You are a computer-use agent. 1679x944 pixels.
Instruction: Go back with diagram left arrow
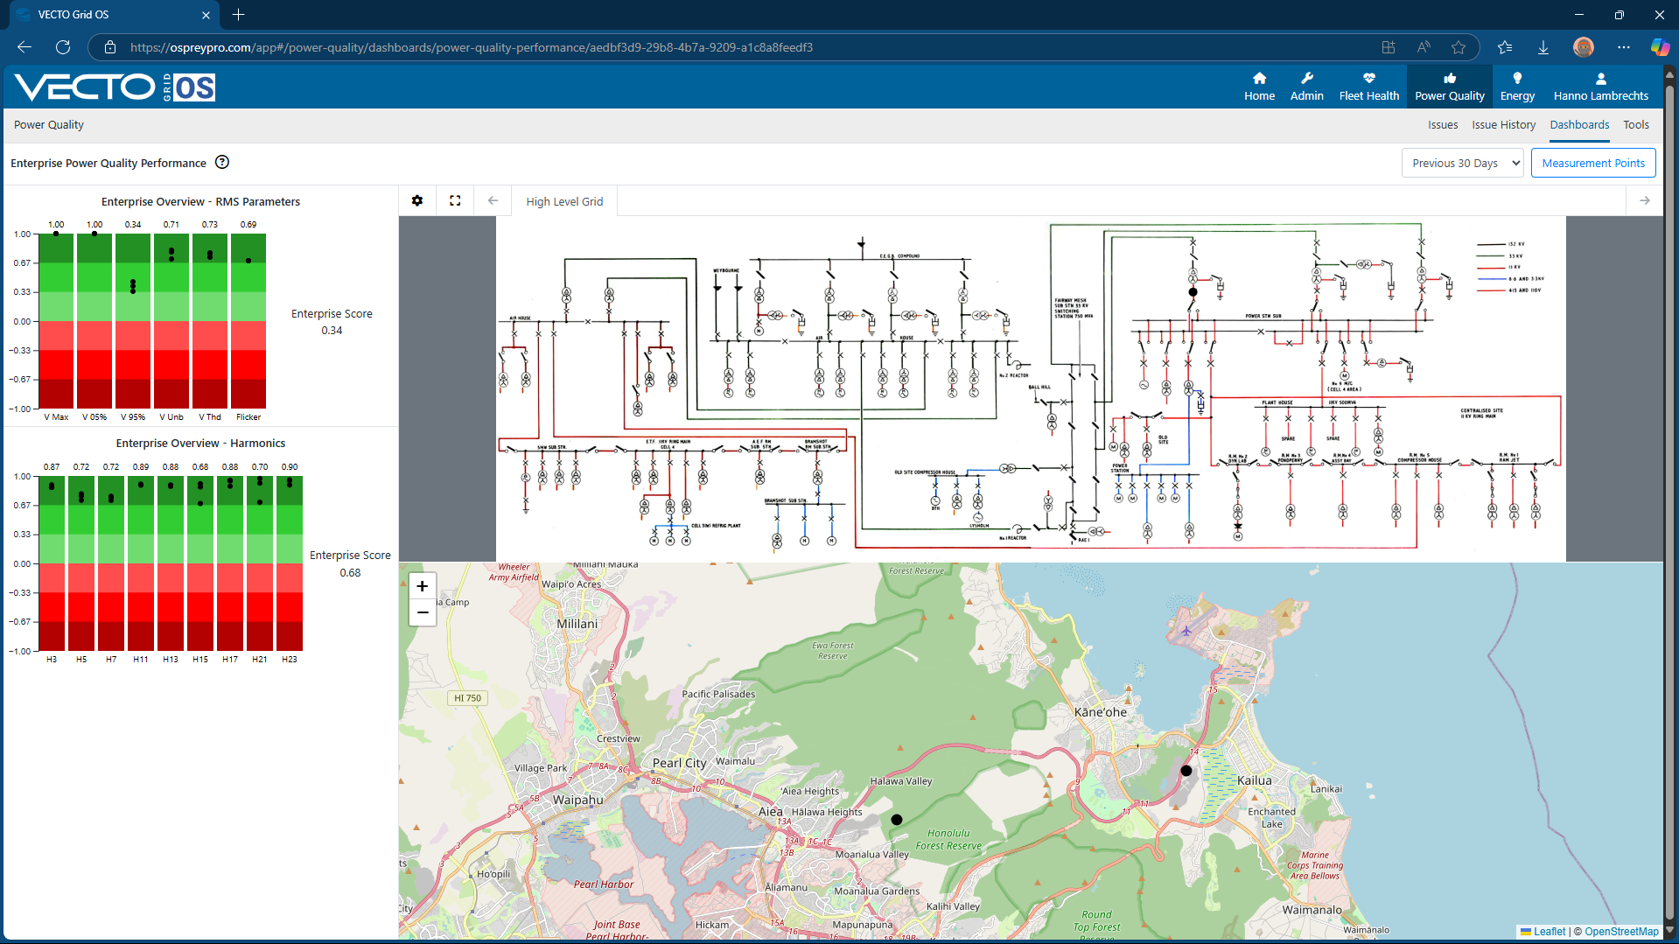pyautogui.click(x=493, y=200)
